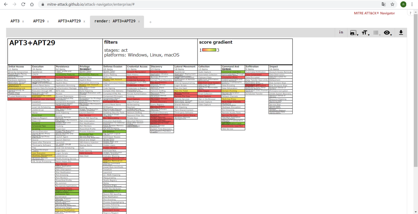The width and height of the screenshot is (418, 214).
Task: Select the Domain Fronting technique cell
Action: [233, 91]
